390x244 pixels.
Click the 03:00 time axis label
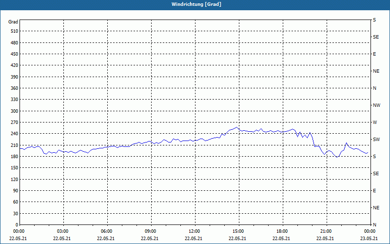[x=63, y=231]
